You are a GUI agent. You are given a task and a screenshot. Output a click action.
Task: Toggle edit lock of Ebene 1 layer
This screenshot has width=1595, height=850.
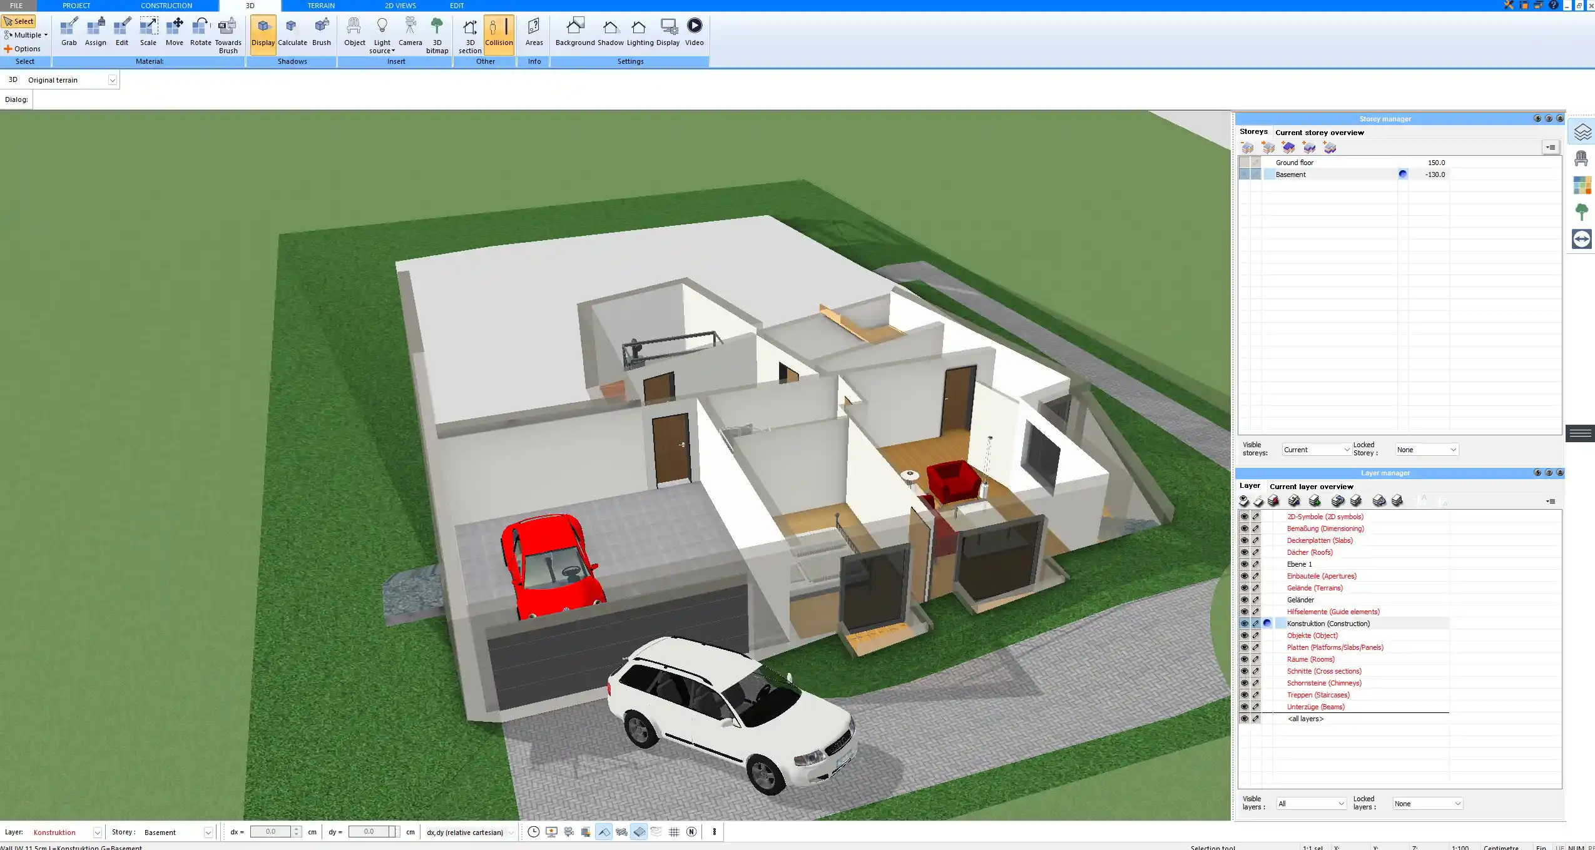1256,564
